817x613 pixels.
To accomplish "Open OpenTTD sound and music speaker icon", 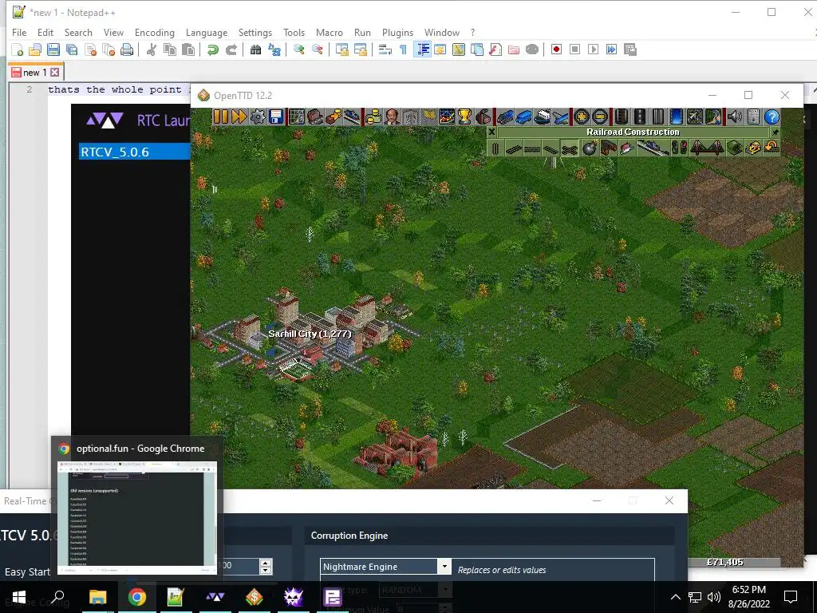I will pyautogui.click(x=735, y=117).
